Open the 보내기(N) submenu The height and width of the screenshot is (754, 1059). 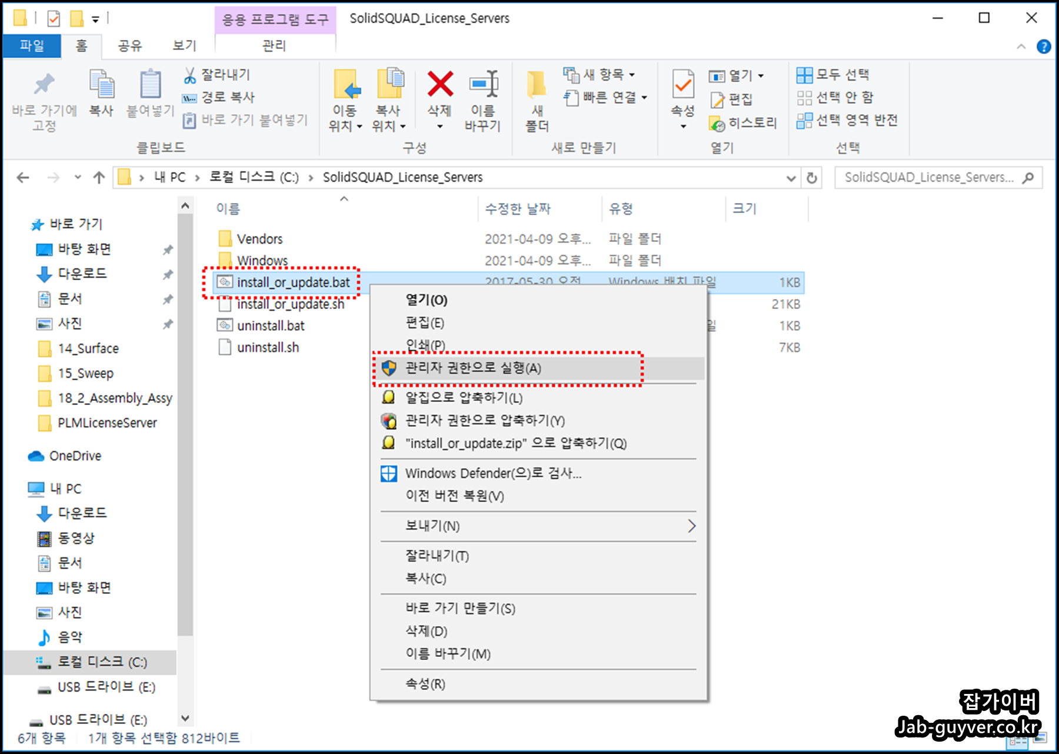click(538, 526)
